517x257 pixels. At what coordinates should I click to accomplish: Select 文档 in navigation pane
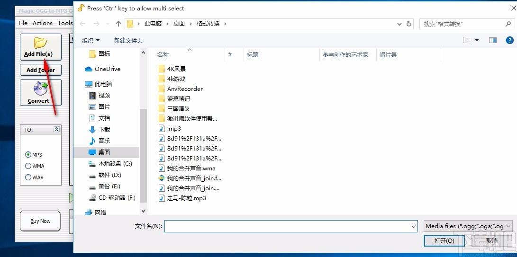[100, 118]
